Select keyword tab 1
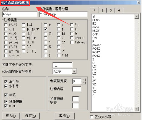Screen dimensions: 142x120 click(94, 10)
